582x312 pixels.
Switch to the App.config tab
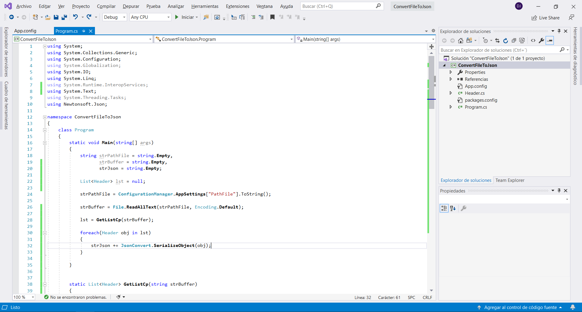(25, 31)
